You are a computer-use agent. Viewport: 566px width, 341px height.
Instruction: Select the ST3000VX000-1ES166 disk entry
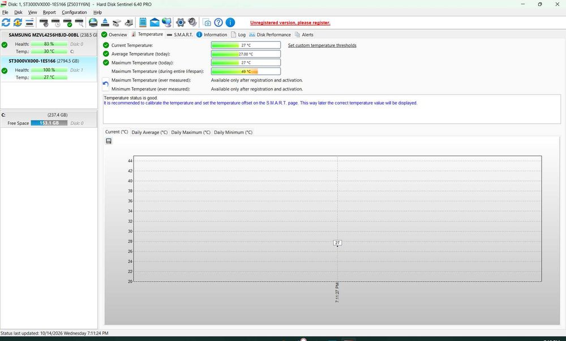[49, 69]
